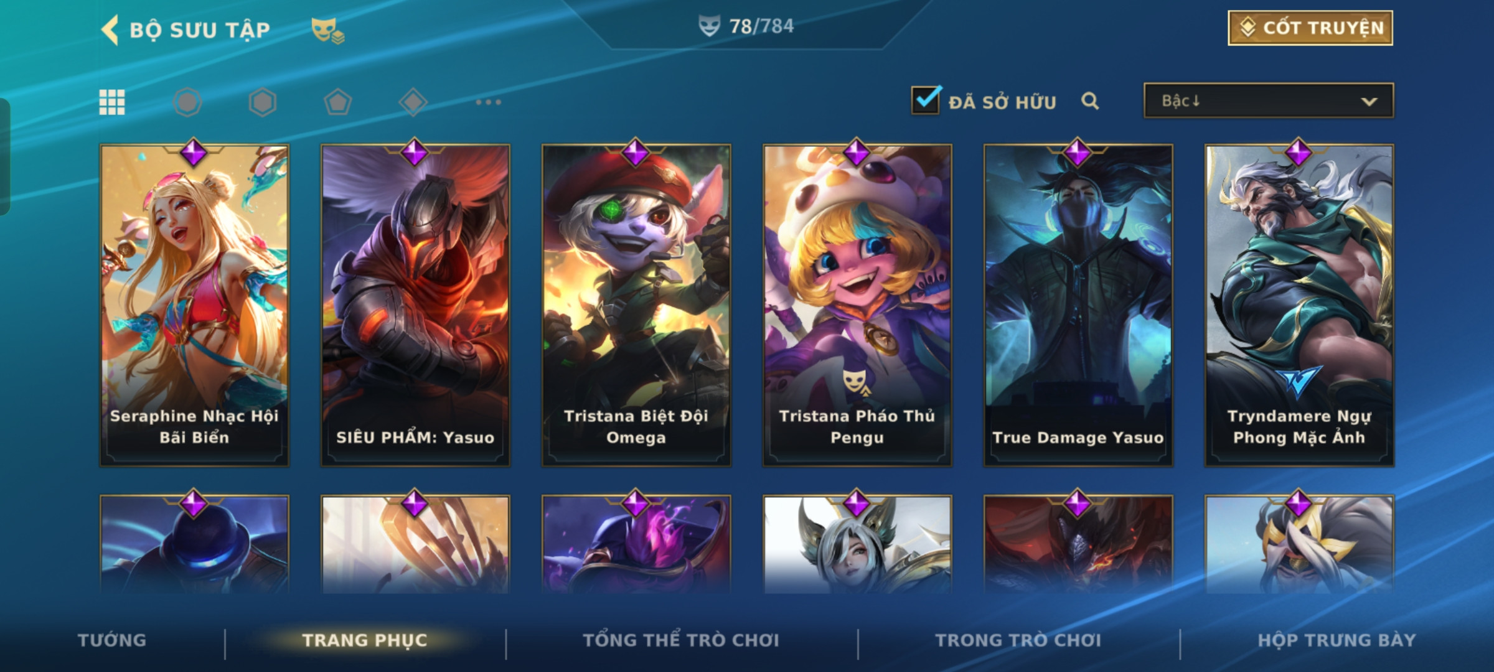Expand sort options via dropdown chevron
This screenshot has height=672, width=1494.
point(1369,101)
